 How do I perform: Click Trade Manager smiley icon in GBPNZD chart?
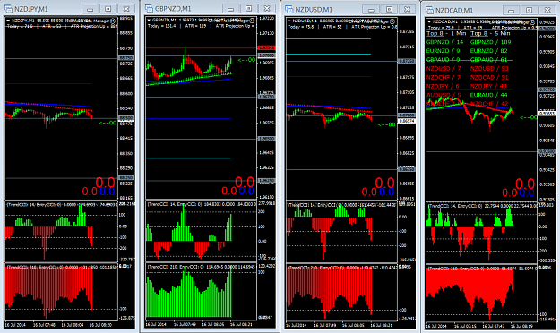[x=252, y=21]
